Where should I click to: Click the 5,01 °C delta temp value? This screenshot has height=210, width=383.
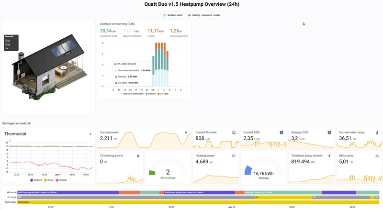[346, 162]
